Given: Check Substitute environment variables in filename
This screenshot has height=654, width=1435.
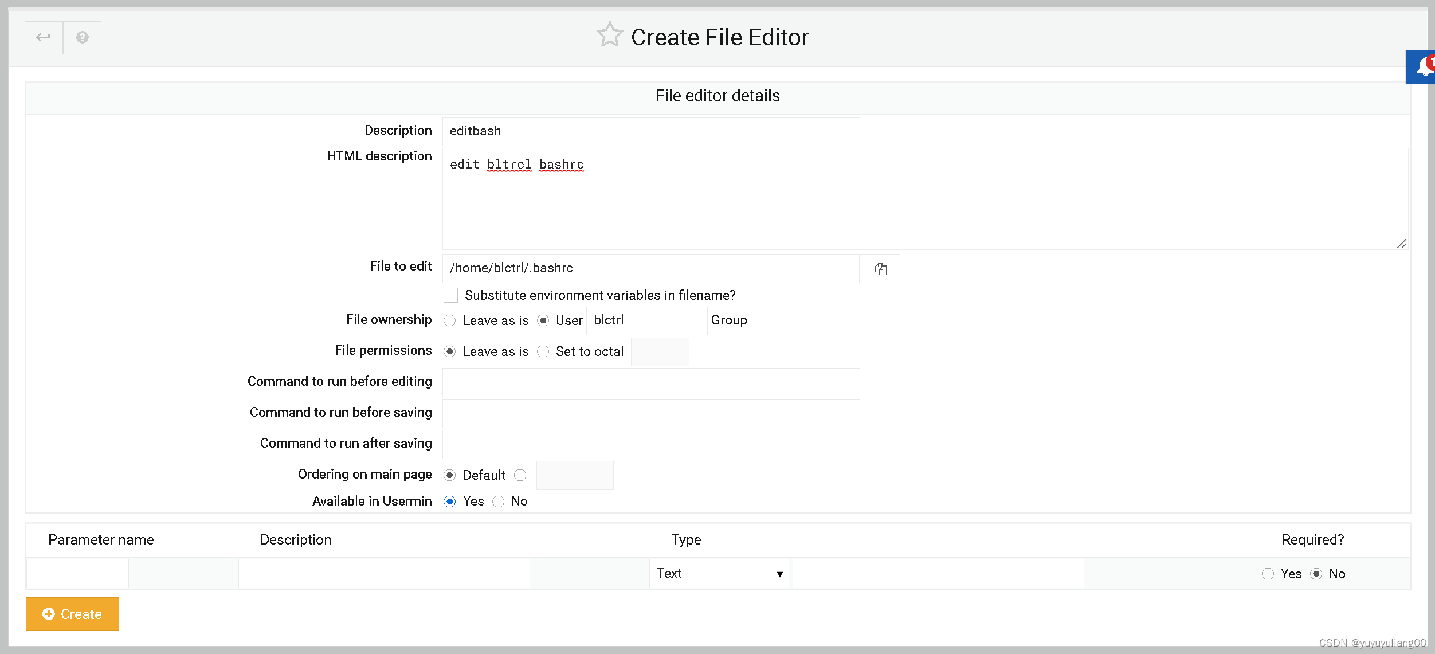Looking at the screenshot, I should click(451, 295).
